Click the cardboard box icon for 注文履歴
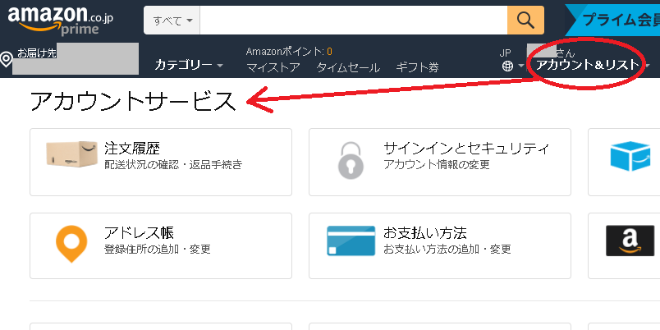 pyautogui.click(x=72, y=154)
